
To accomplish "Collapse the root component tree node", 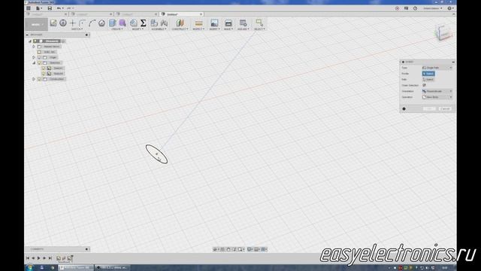I will [x=30, y=41].
